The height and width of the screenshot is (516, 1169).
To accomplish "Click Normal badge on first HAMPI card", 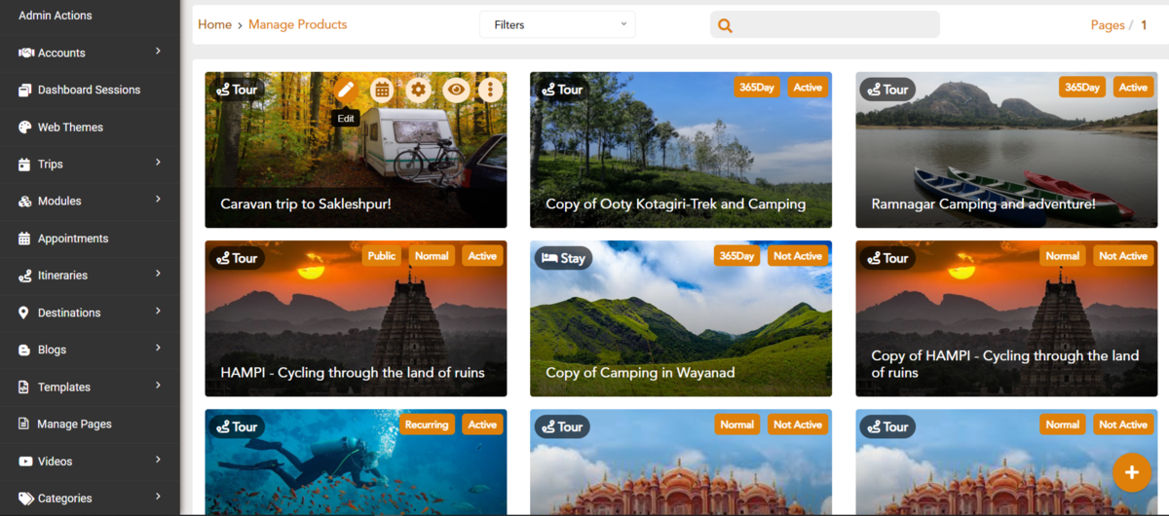I will (x=432, y=256).
